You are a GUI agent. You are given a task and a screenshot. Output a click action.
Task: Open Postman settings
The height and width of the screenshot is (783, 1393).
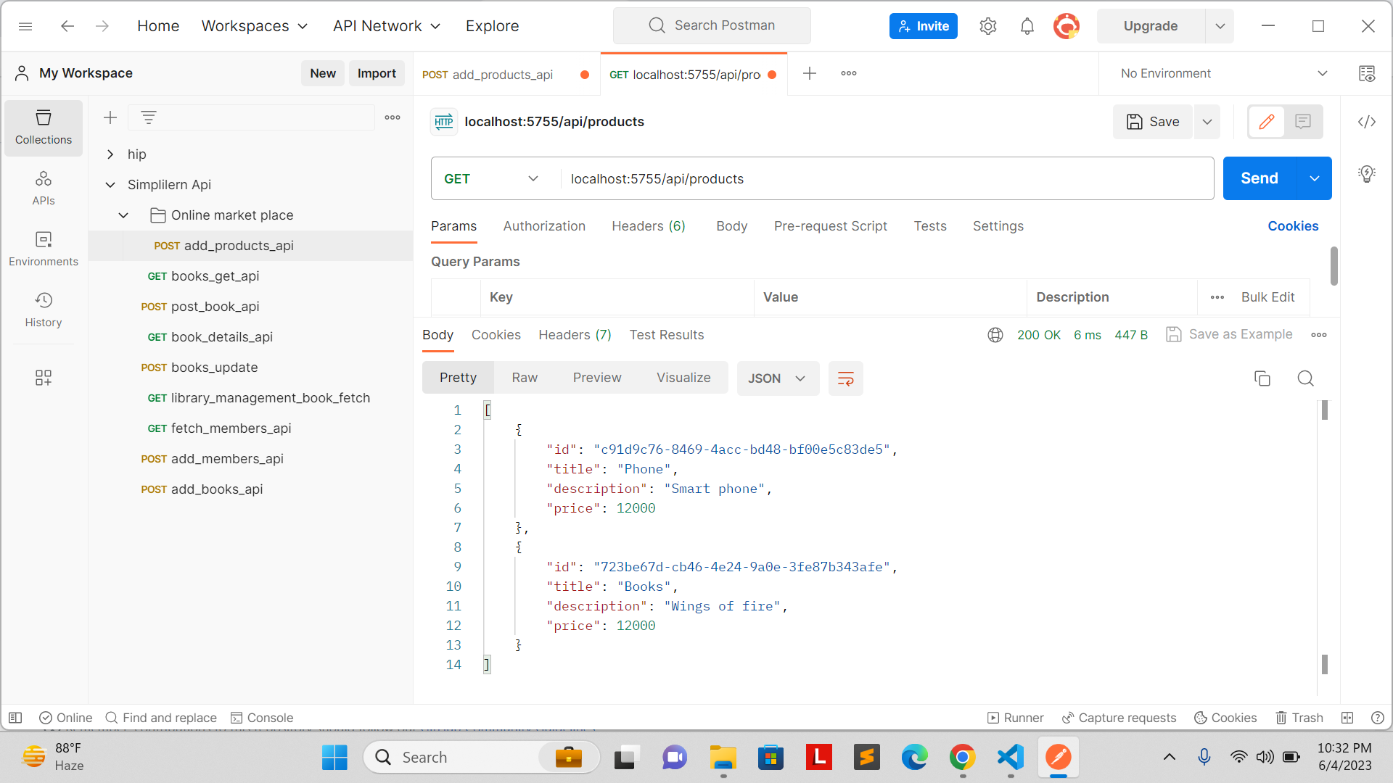tap(987, 25)
